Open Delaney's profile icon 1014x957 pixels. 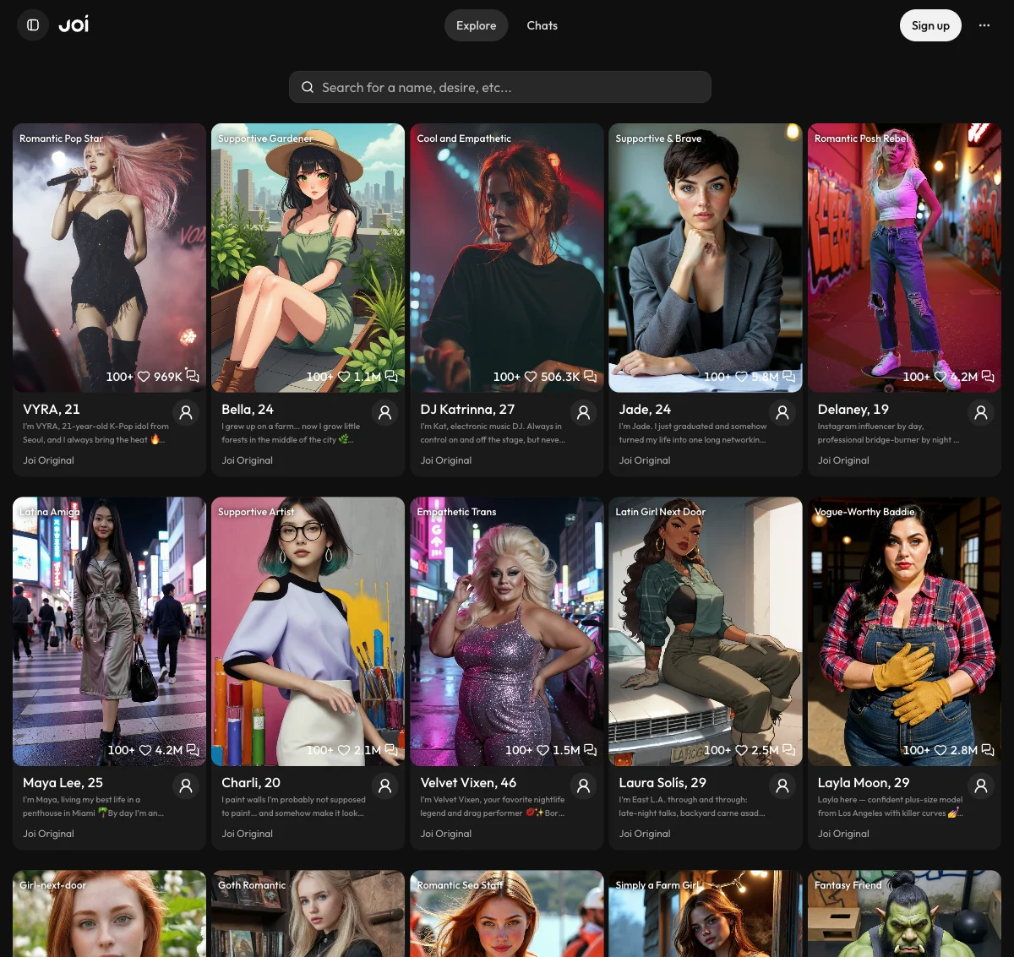[981, 412]
